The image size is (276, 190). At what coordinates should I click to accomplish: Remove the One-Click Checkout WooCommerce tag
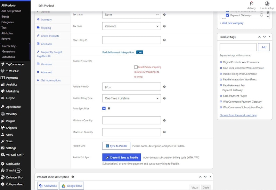(221, 68)
